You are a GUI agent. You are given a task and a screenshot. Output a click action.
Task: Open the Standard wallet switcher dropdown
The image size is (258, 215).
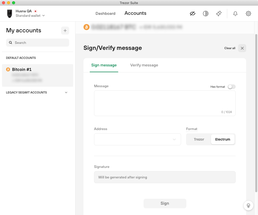pos(30,16)
